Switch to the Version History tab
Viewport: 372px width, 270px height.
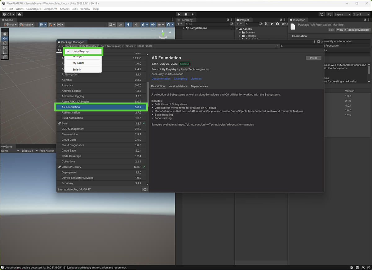[178, 86]
